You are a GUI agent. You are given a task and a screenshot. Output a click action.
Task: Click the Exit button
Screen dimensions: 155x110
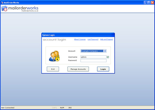(53, 69)
